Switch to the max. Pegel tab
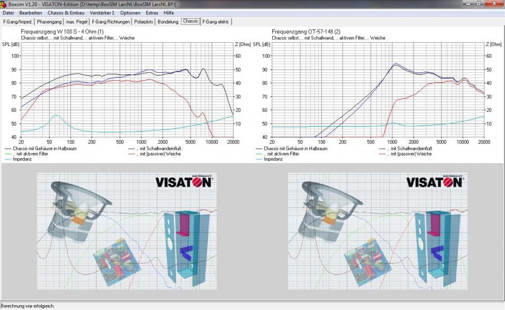The width and height of the screenshot is (505, 310). pos(77,21)
